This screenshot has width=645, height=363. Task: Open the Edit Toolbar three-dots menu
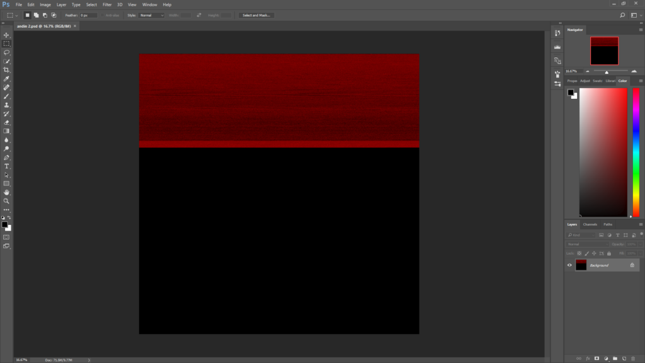pyautogui.click(x=6, y=210)
